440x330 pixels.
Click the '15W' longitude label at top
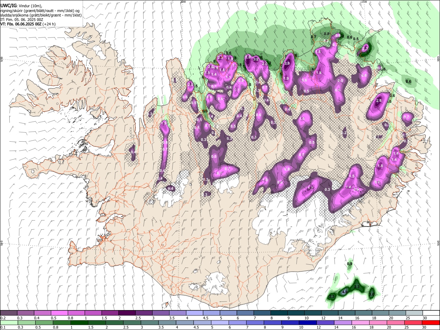click(x=364, y=2)
